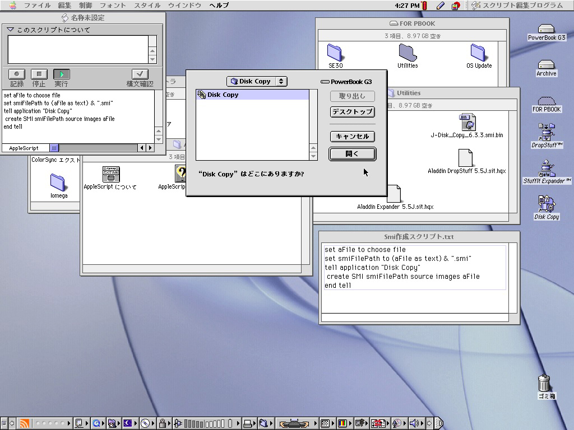Run the script with the green play button
This screenshot has width=574, height=430.
[62, 74]
